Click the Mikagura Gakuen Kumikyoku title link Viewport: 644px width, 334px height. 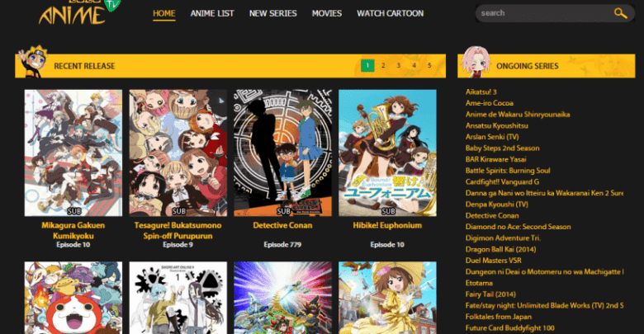pyautogui.click(x=73, y=231)
